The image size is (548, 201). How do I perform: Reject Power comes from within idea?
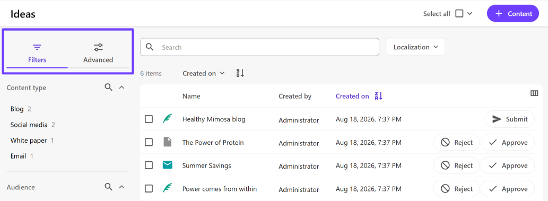tap(456, 189)
